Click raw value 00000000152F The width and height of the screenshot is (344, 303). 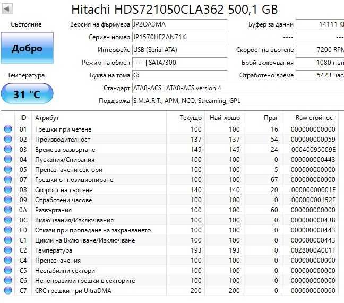tap(313, 200)
